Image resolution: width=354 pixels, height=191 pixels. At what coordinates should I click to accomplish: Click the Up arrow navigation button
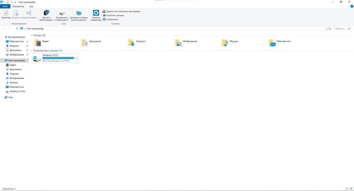pos(17,29)
